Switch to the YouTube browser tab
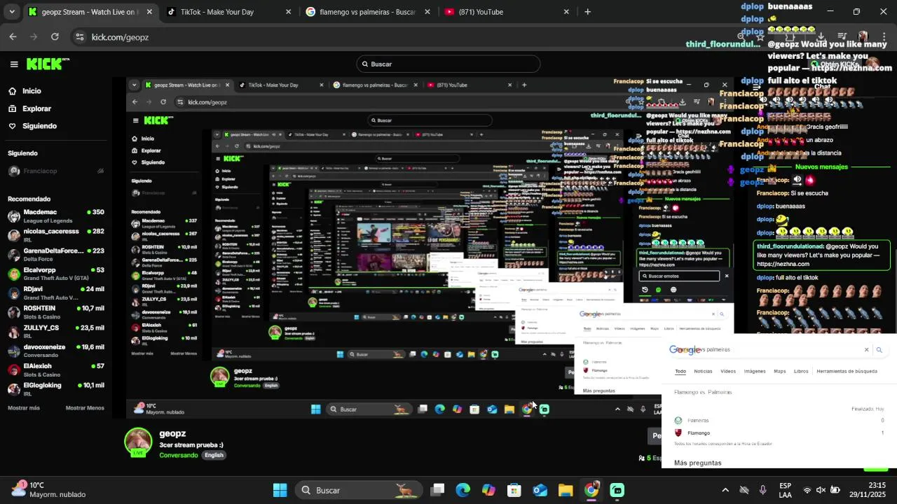This screenshot has height=504, width=897. (505, 12)
